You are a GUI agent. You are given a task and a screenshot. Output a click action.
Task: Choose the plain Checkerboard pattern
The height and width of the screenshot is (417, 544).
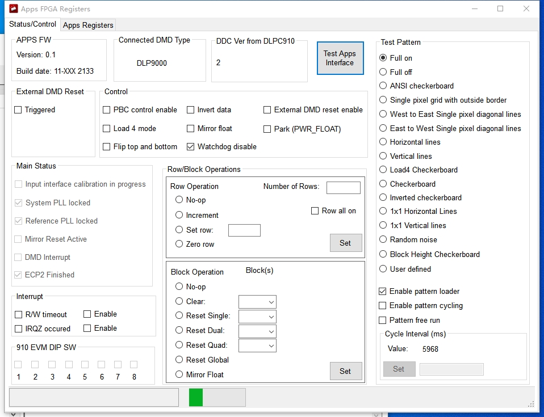pyautogui.click(x=383, y=183)
